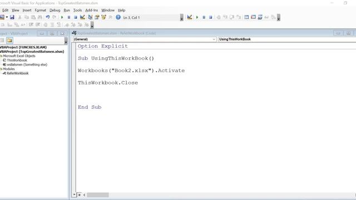Open the UsingThisWorkBook procedure dropdown

pos(287,39)
